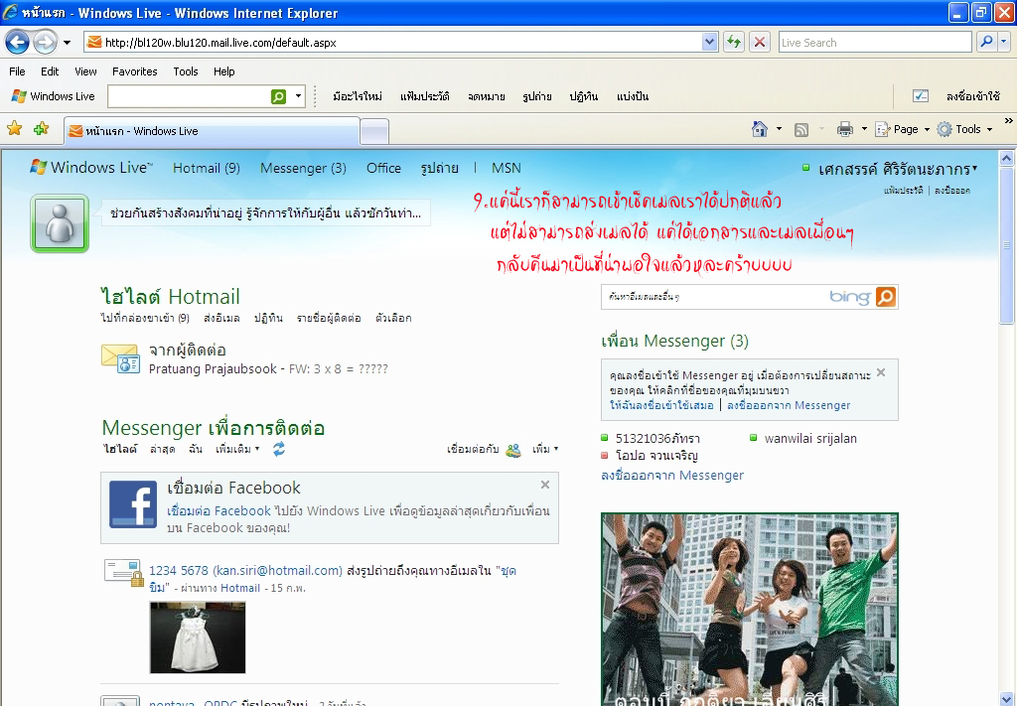The height and width of the screenshot is (706, 1017).
Task: Click the Windows Live page logo
Action: [x=91, y=167]
